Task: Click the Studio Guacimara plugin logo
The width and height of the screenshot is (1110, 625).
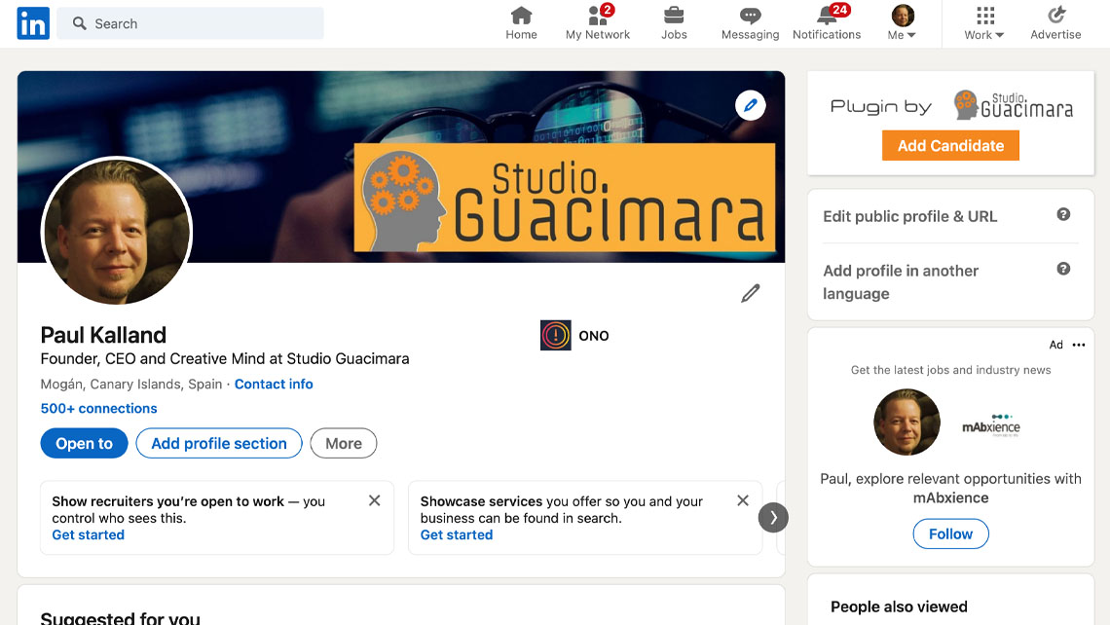Action: (x=1013, y=105)
